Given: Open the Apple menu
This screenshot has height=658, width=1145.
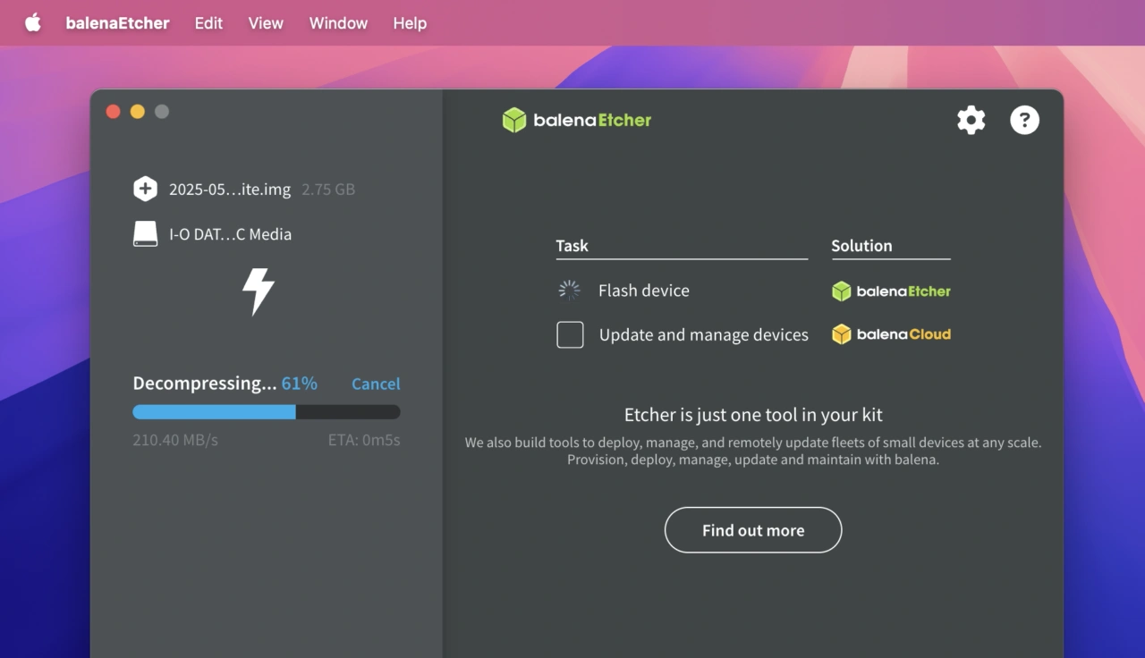Looking at the screenshot, I should point(33,23).
